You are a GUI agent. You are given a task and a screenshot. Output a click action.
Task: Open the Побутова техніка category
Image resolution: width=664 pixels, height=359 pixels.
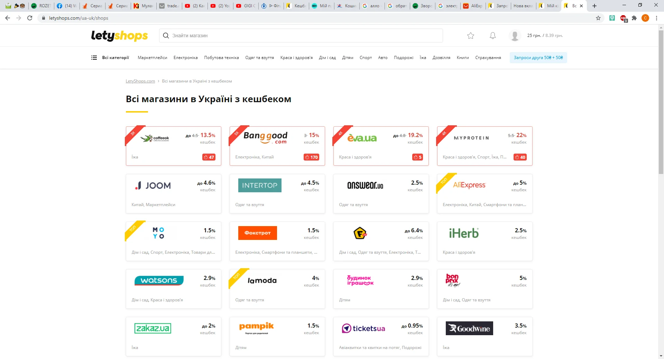pyautogui.click(x=221, y=58)
